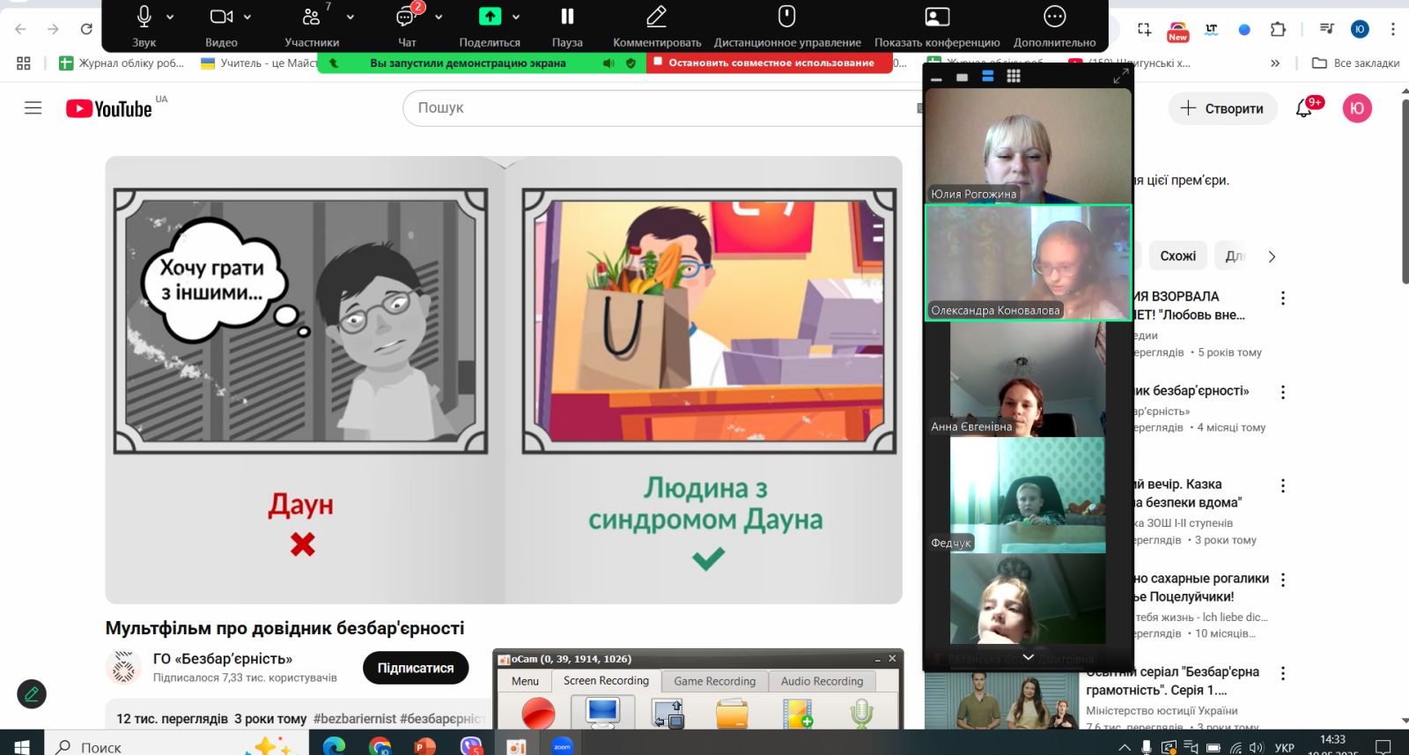Switch Zoom video panel to active speaker view
The height and width of the screenshot is (755, 1409).
point(962,77)
